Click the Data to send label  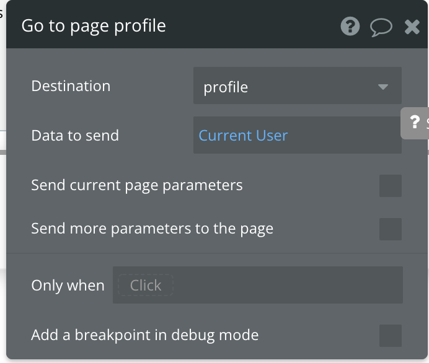click(75, 136)
